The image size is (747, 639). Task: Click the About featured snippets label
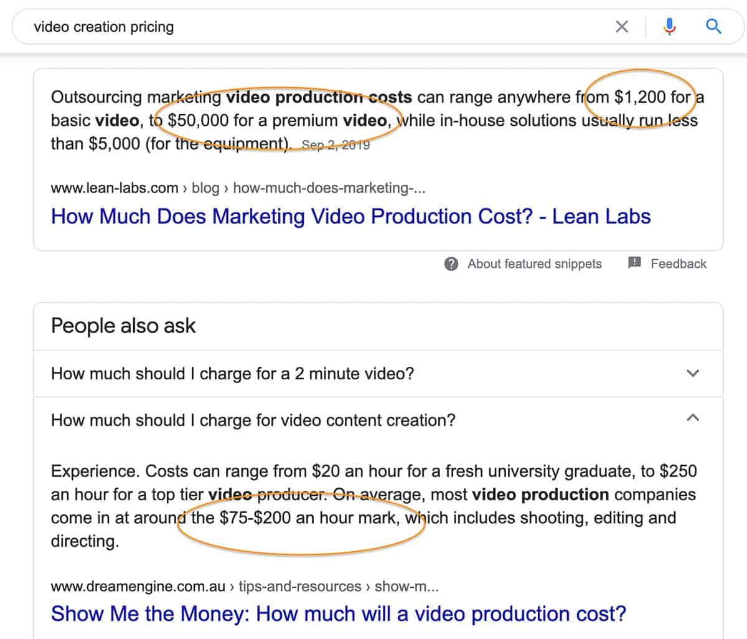(x=534, y=263)
